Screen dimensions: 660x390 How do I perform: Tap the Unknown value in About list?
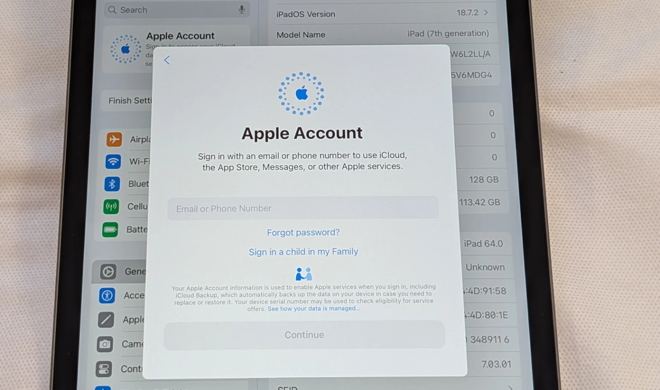click(x=485, y=267)
